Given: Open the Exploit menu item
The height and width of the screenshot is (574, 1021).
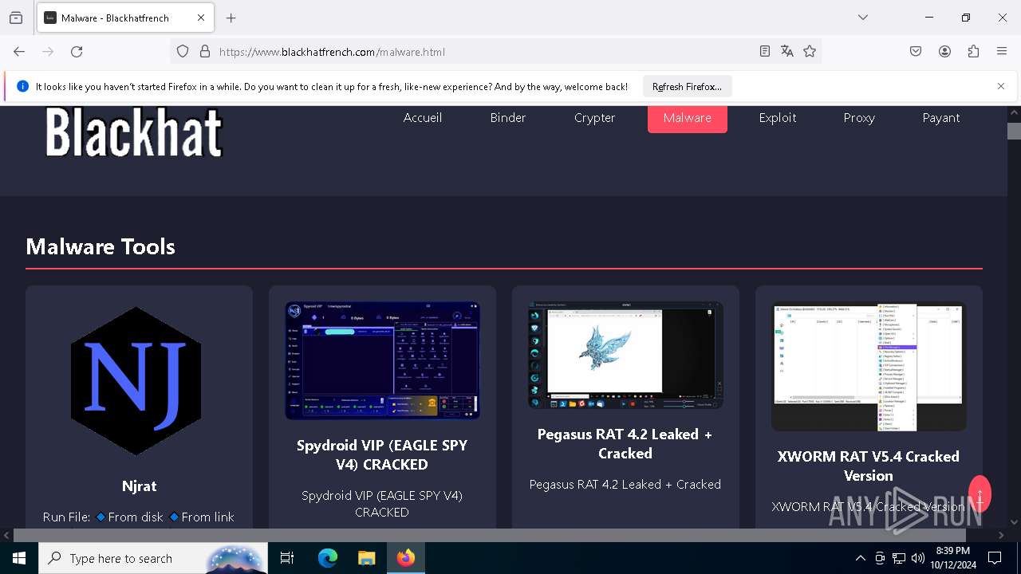Looking at the screenshot, I should coord(778,118).
